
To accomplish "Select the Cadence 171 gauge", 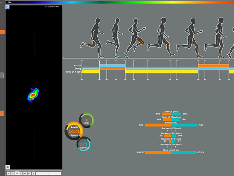I will 84,144.
